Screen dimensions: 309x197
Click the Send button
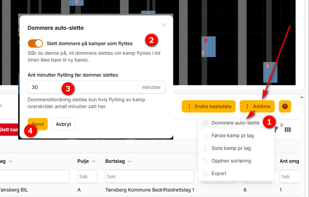(x=37, y=124)
